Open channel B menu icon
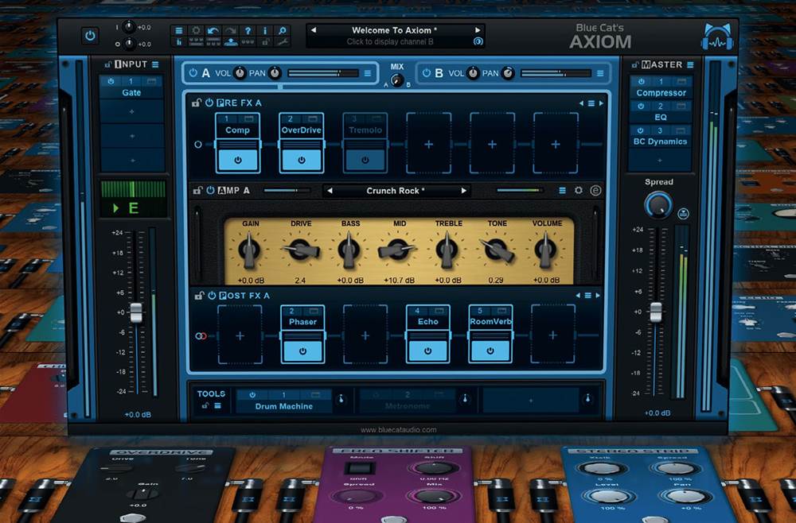This screenshot has width=796, height=523. click(x=600, y=73)
